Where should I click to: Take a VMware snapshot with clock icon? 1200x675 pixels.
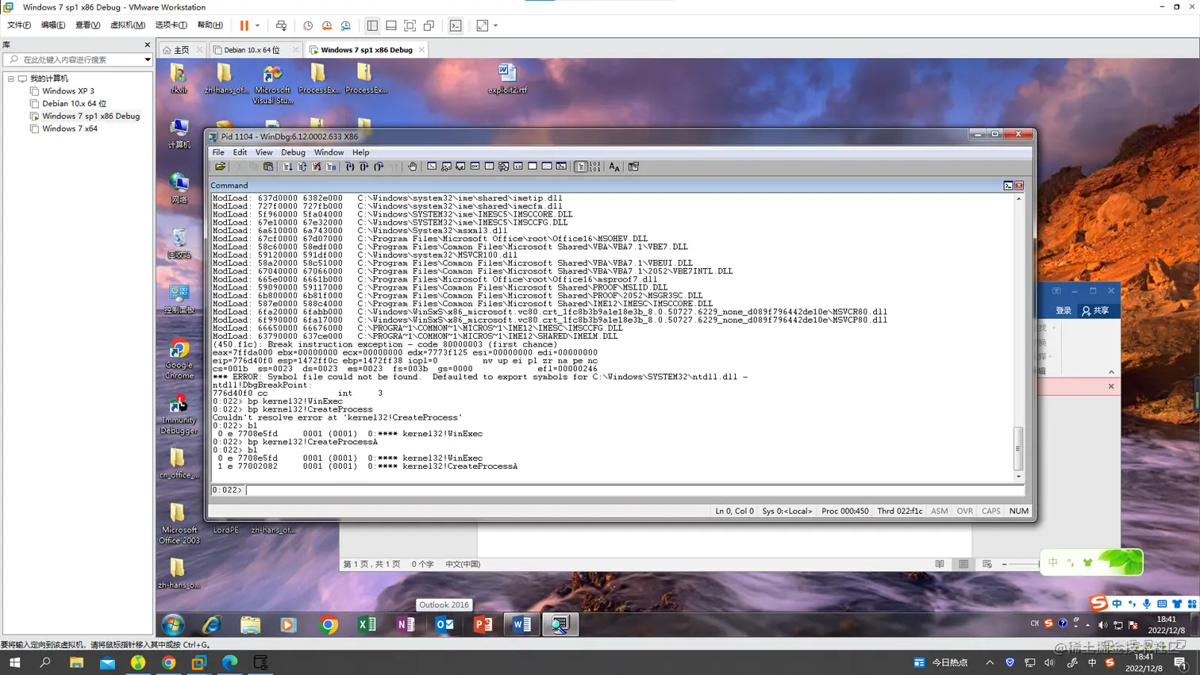tap(308, 26)
